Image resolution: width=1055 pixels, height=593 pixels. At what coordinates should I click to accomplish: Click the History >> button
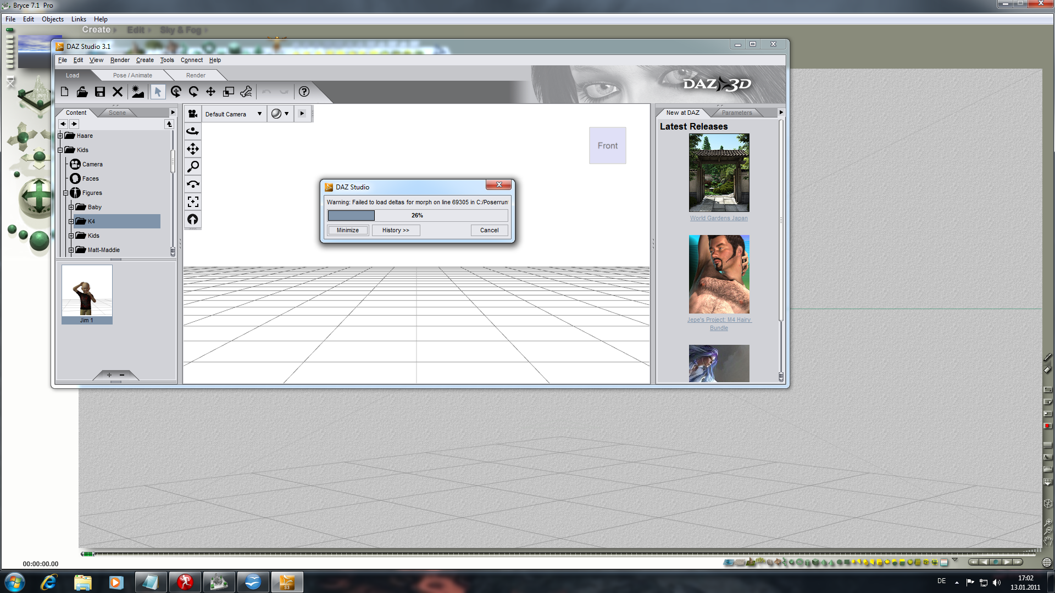coord(396,230)
